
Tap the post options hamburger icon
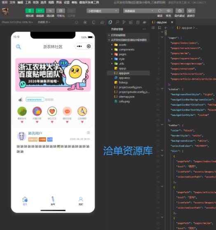point(88,133)
